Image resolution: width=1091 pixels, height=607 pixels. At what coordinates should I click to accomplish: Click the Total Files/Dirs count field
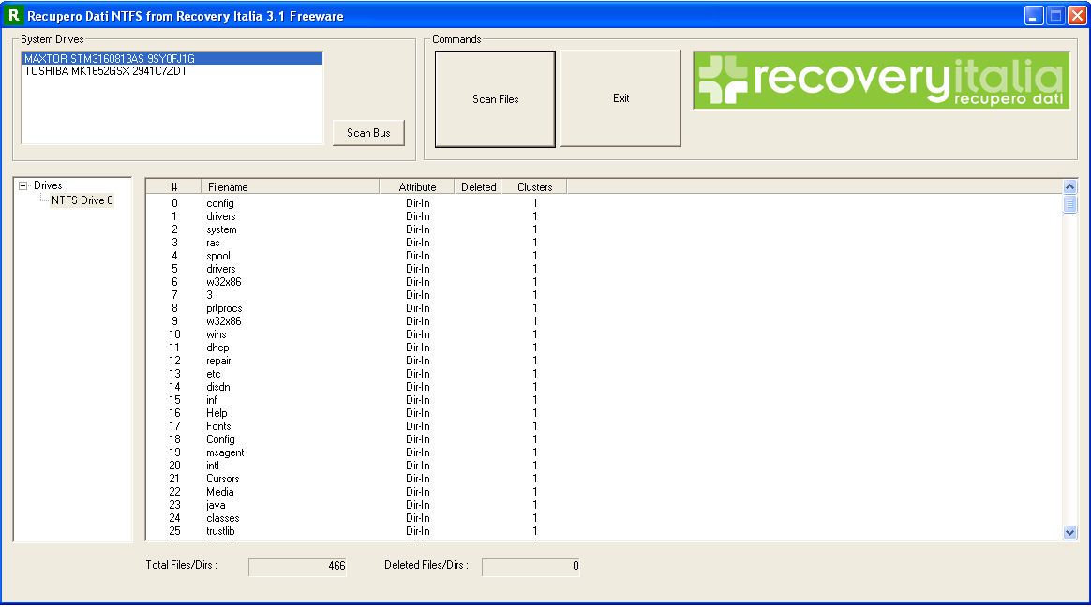click(298, 566)
